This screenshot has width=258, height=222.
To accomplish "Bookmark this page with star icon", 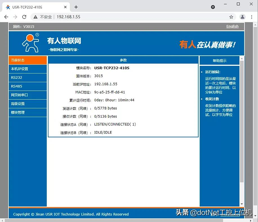I will (231, 17).
